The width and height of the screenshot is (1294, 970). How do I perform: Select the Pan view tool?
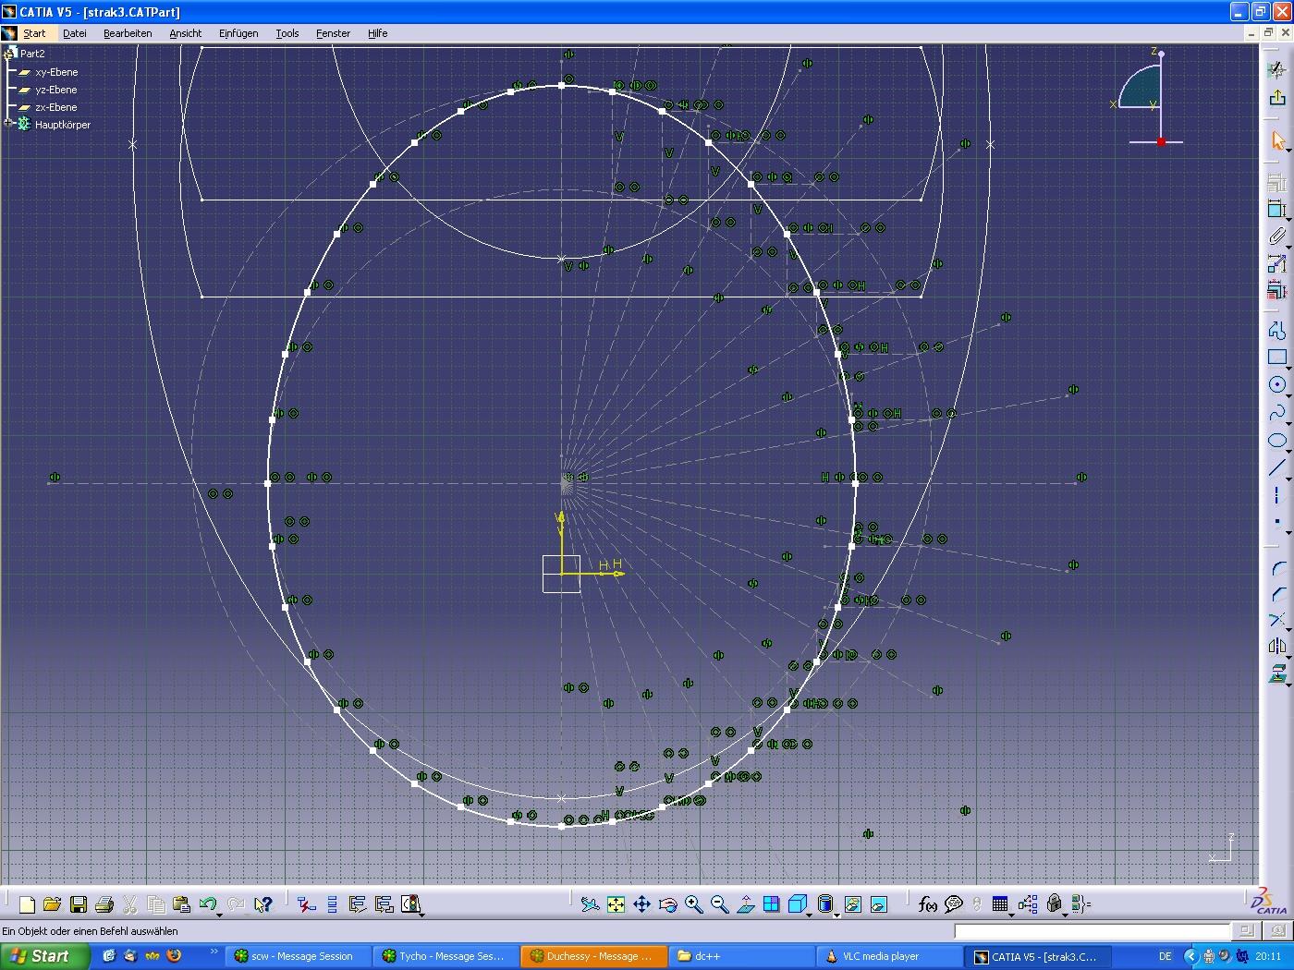[641, 904]
